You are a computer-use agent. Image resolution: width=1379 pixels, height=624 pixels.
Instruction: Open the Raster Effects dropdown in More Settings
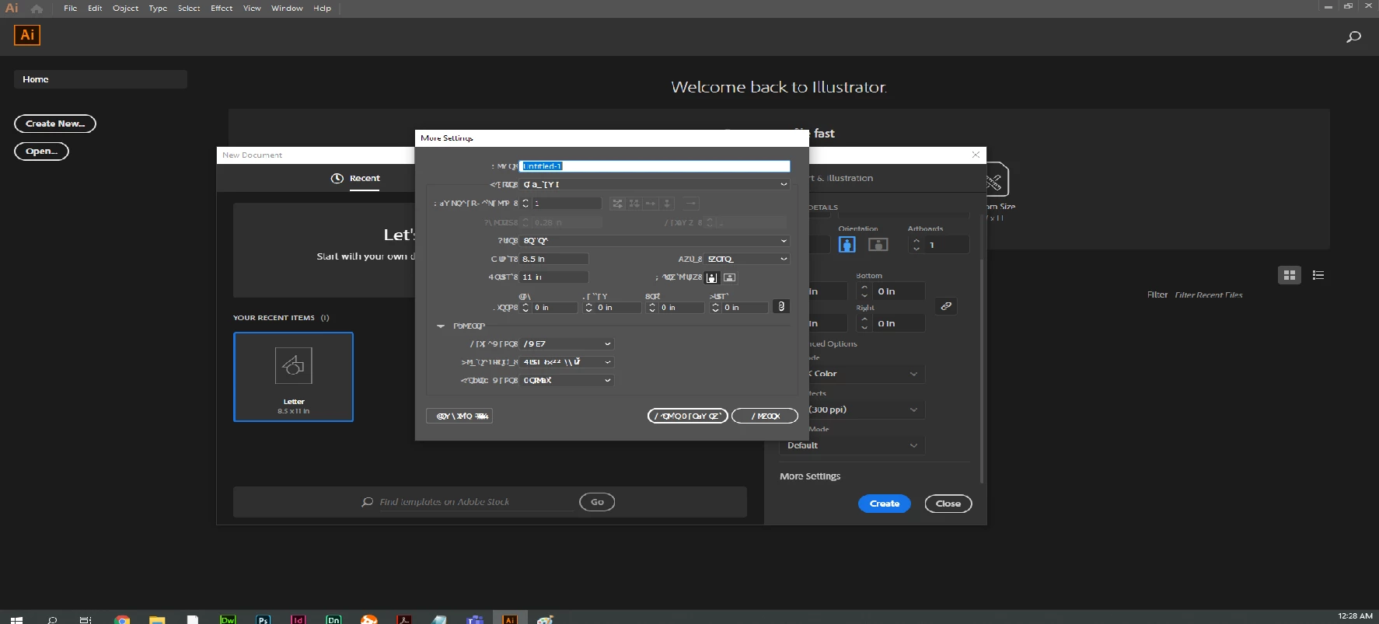coord(567,362)
